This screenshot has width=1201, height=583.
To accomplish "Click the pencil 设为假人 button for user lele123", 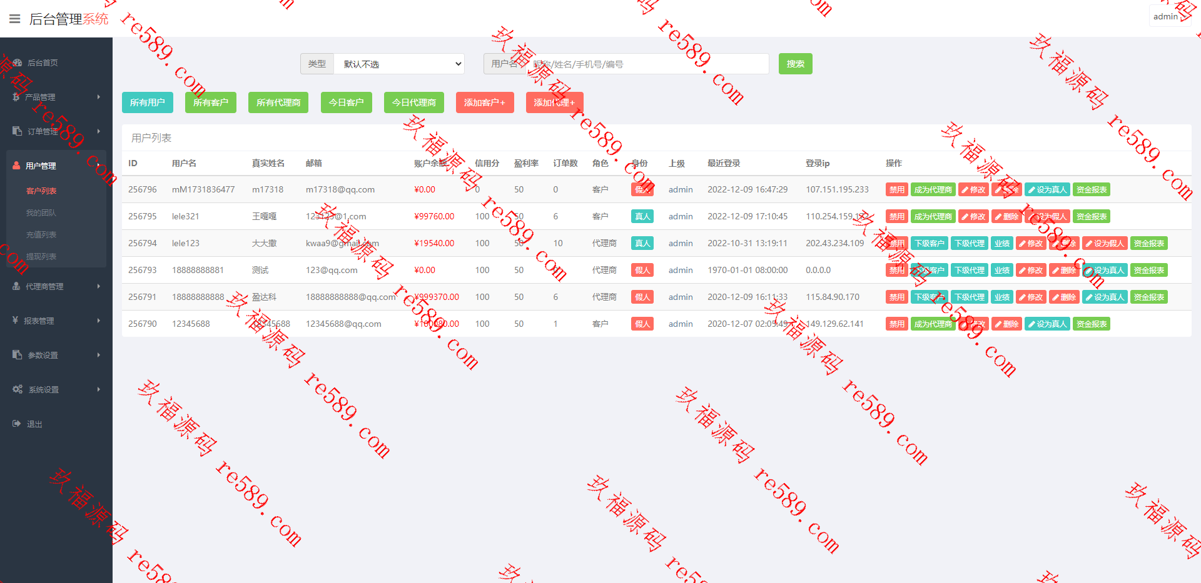I will (x=1105, y=244).
